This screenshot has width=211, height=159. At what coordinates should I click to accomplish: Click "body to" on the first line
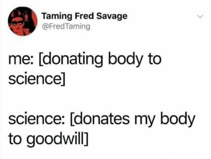(x=135, y=59)
